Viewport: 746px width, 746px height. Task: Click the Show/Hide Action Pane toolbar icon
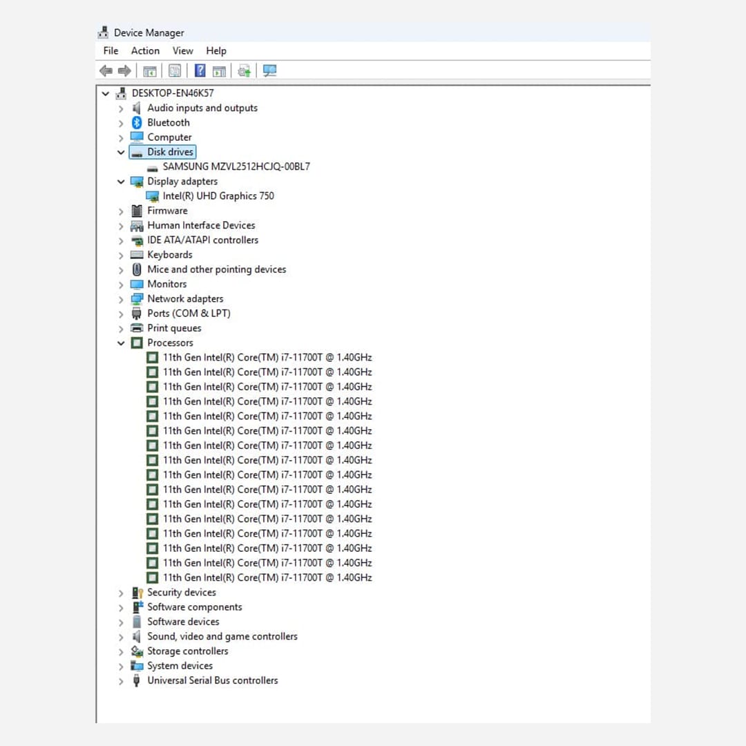point(219,70)
